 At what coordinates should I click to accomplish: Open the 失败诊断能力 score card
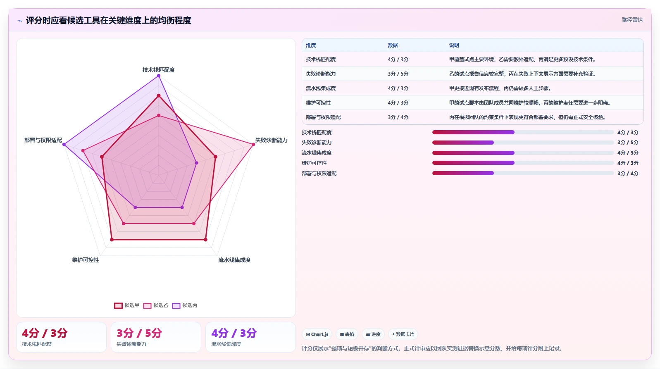156,337
